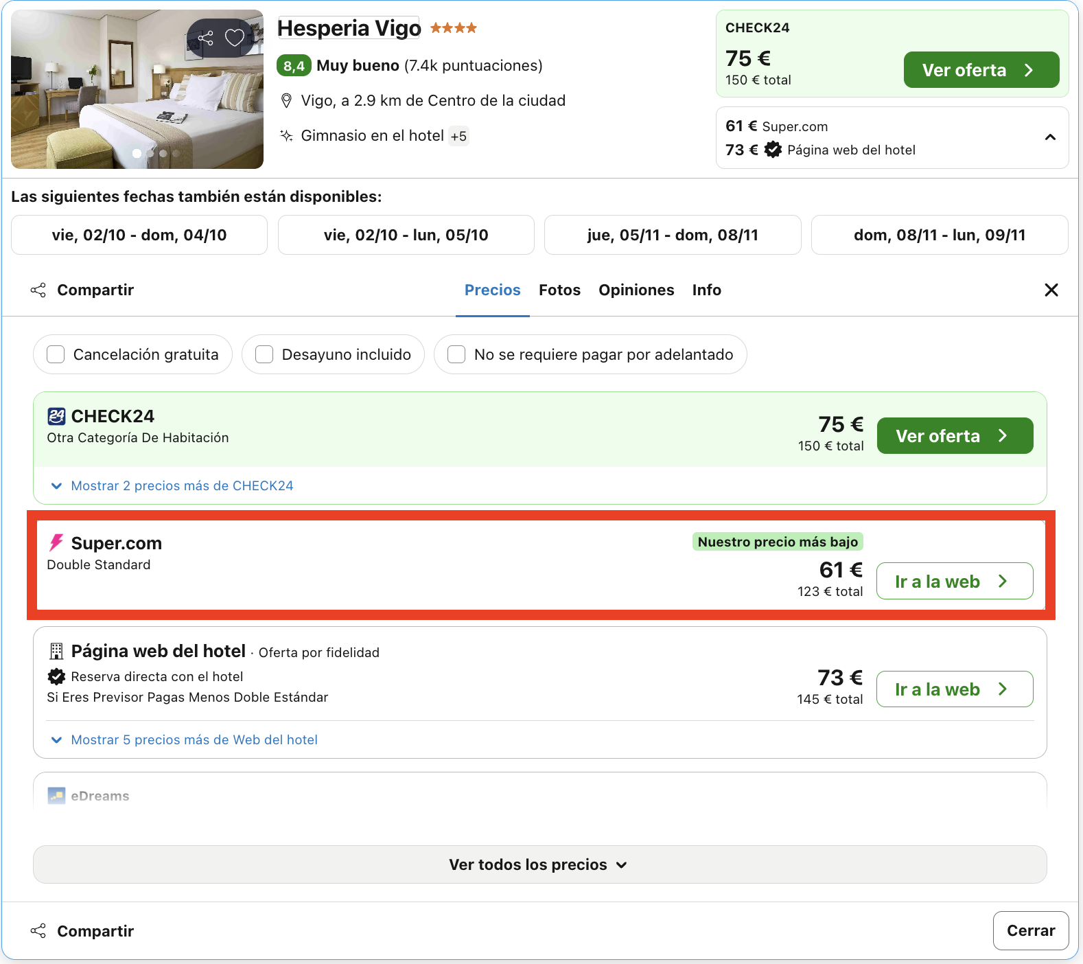
Task: Open Página web del hotel offer
Action: click(955, 689)
